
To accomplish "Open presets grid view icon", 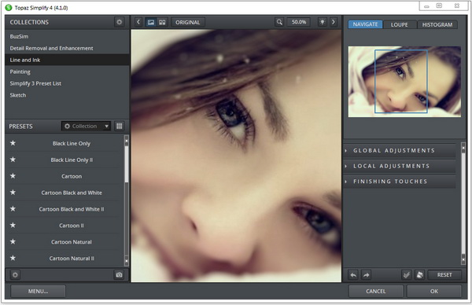I will click(x=120, y=126).
